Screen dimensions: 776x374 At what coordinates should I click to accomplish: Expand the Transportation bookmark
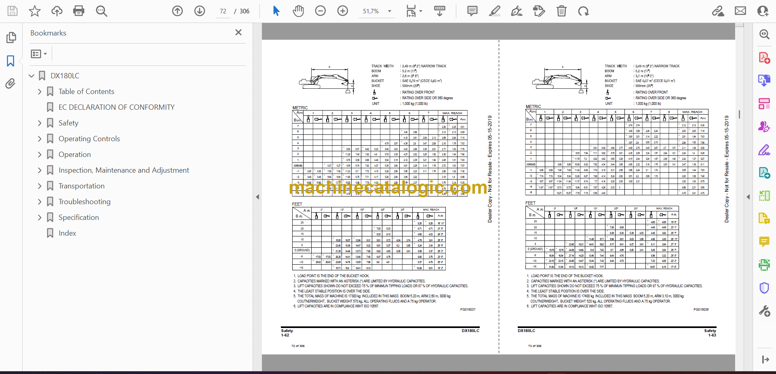tap(40, 186)
